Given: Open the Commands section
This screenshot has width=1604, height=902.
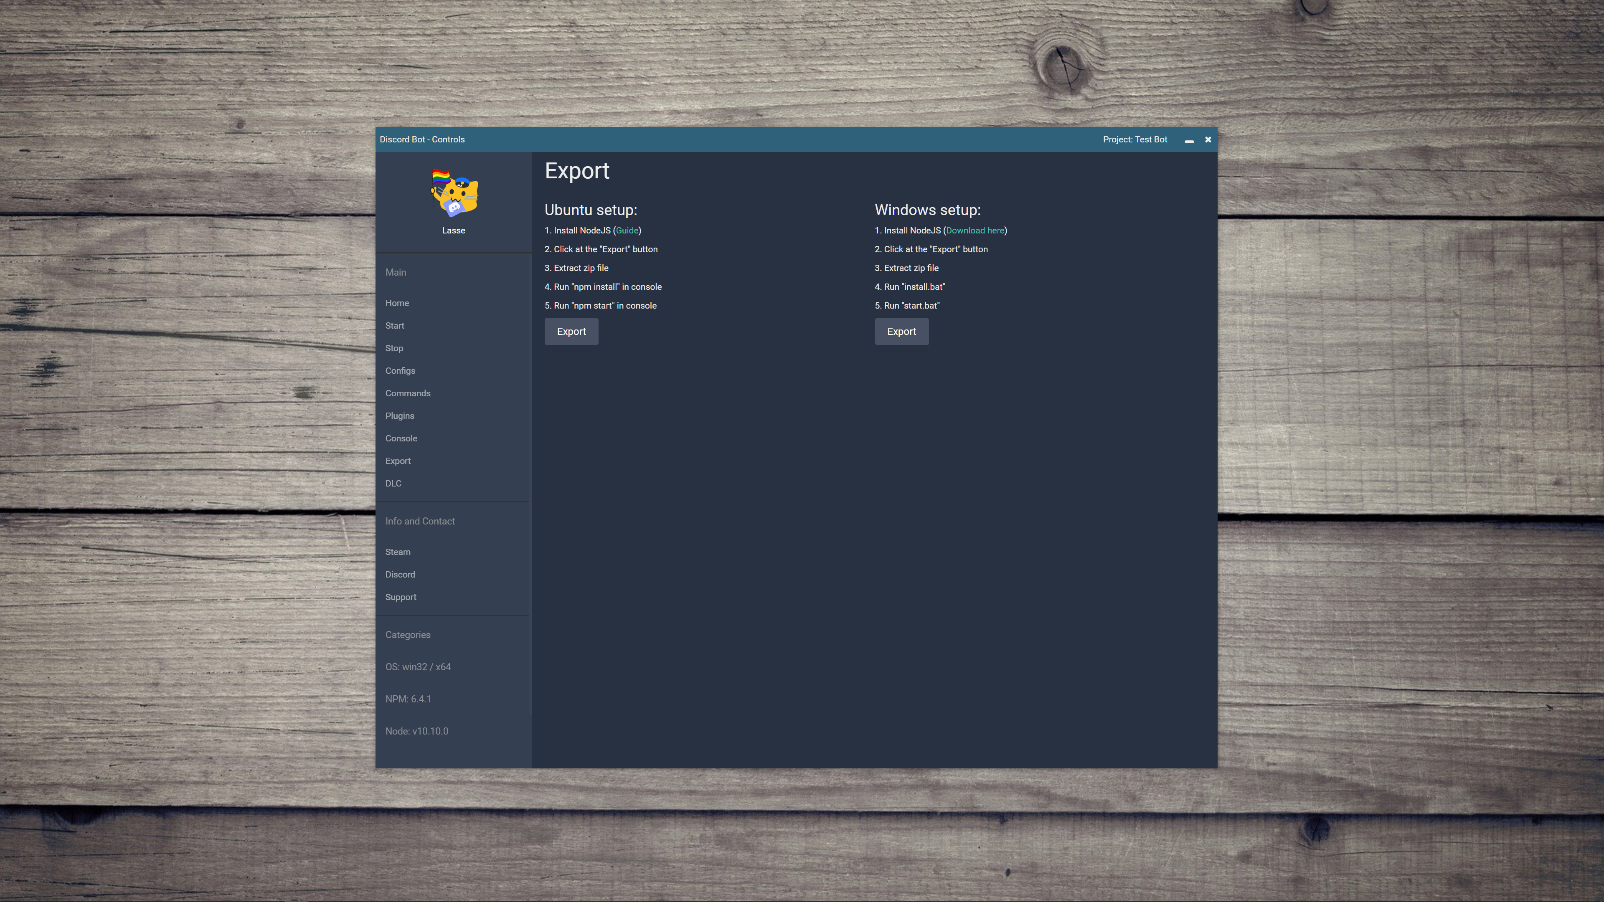Looking at the screenshot, I should point(408,393).
